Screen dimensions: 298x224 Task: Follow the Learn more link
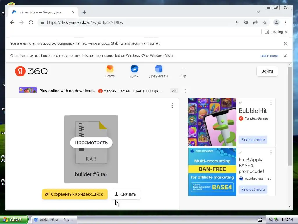tap(269, 56)
